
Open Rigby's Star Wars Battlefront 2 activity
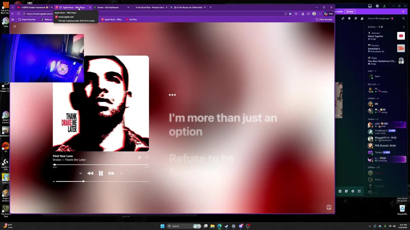tap(386, 61)
